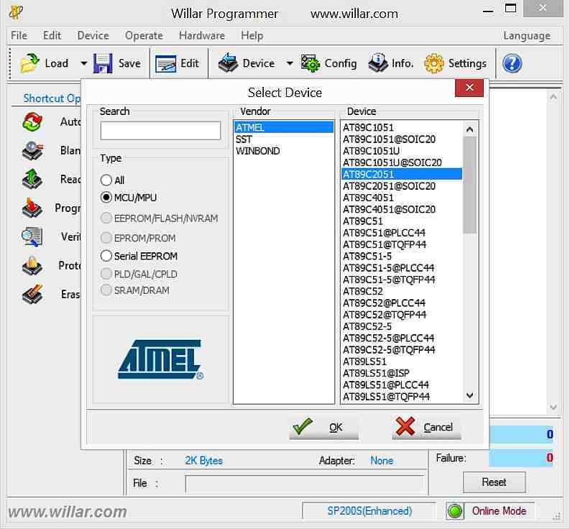
Task: Select SST in the Vendor list
Action: pyautogui.click(x=283, y=139)
